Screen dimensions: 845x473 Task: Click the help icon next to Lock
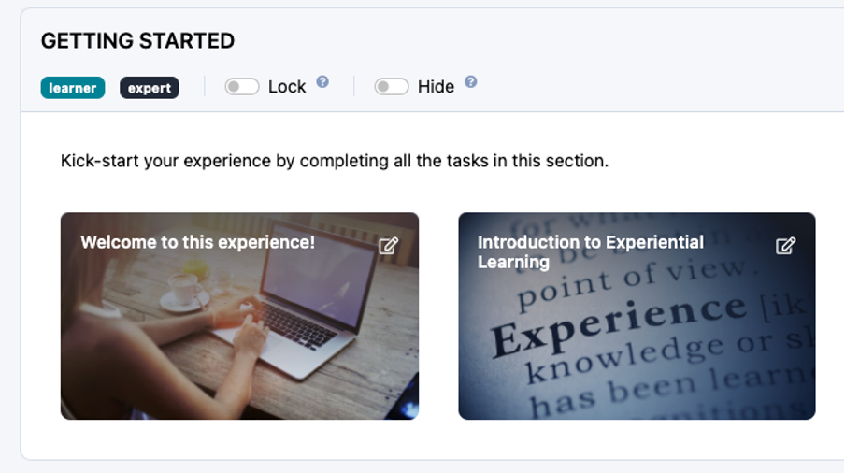coord(322,82)
